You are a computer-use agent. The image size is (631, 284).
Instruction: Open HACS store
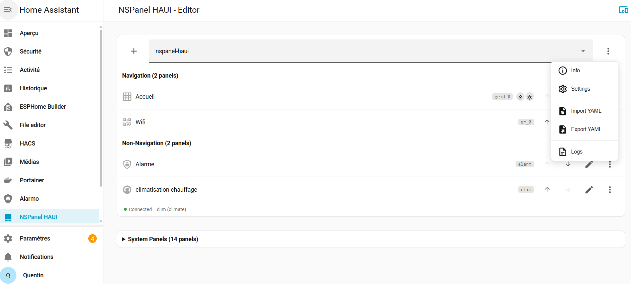click(x=50, y=144)
